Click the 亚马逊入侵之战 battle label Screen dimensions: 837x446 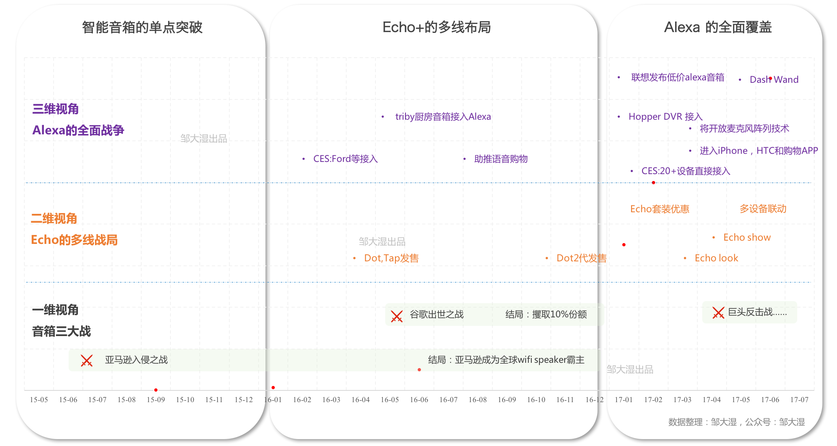point(136,360)
